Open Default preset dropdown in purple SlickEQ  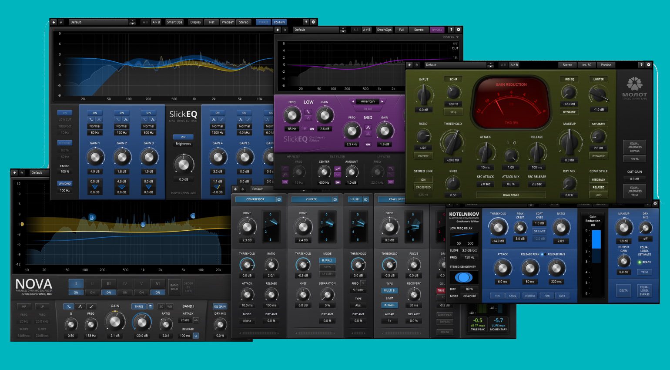(316, 30)
